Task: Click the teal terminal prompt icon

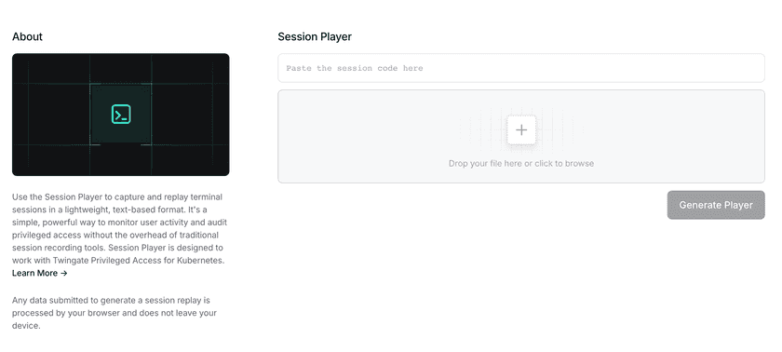Action: pyautogui.click(x=121, y=115)
